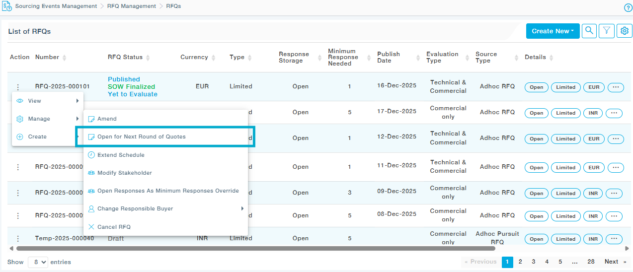Choose Cancel RFQ from the menu
Image resolution: width=633 pixels, height=272 pixels.
coord(114,227)
